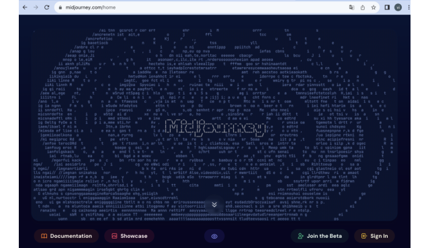Click the padlock site info icon
This screenshot has width=430, height=248.
click(x=60, y=7)
